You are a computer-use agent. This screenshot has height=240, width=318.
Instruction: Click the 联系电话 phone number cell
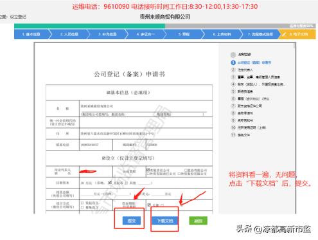click(96, 145)
